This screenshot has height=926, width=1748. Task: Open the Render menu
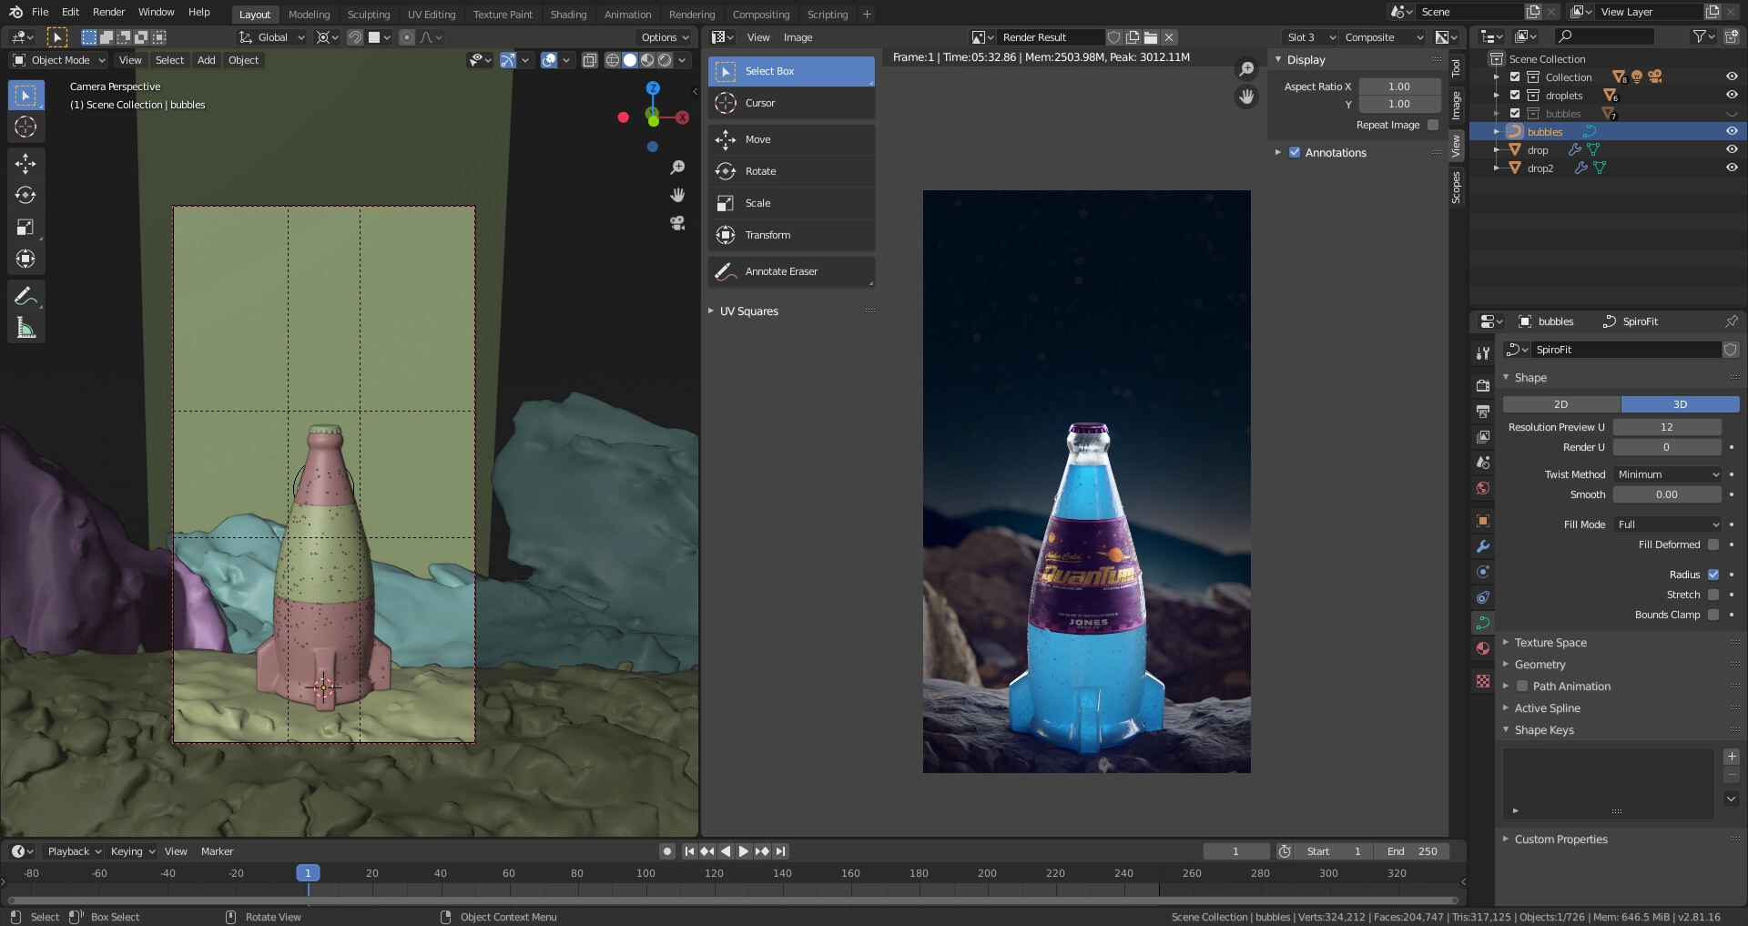pos(108,12)
